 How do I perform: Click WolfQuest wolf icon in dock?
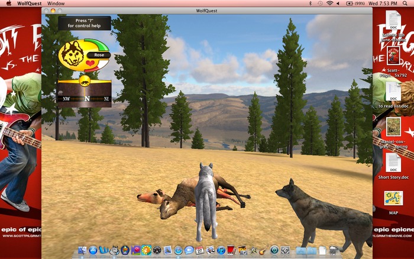(114, 250)
